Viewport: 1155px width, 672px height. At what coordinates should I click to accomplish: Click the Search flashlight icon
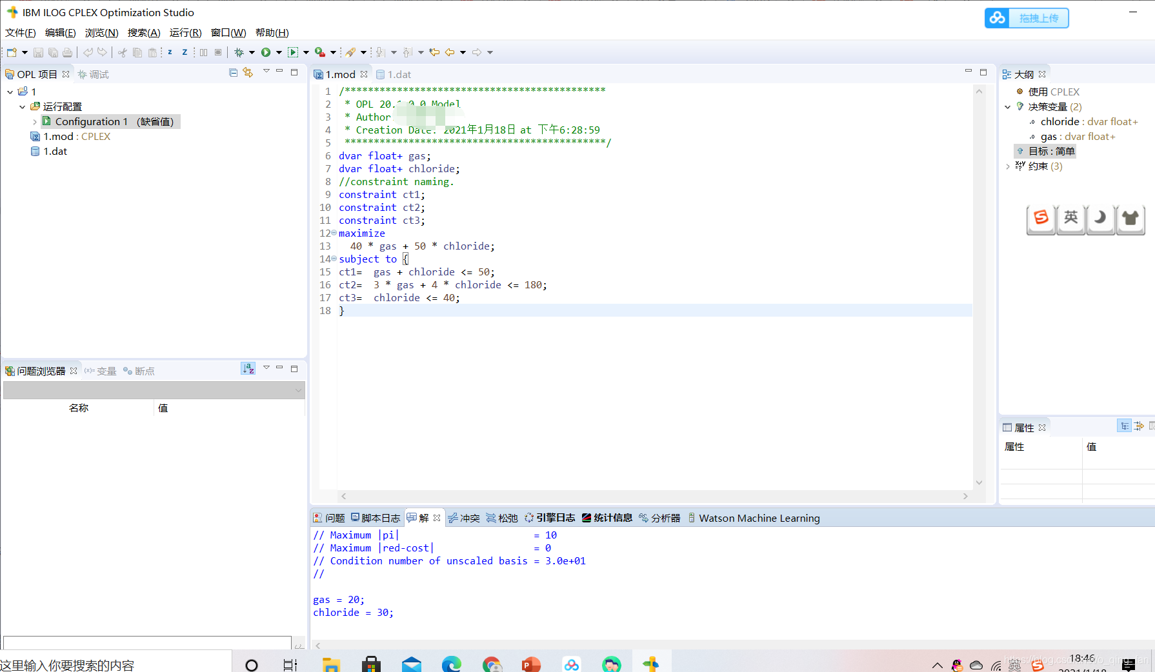click(x=350, y=52)
